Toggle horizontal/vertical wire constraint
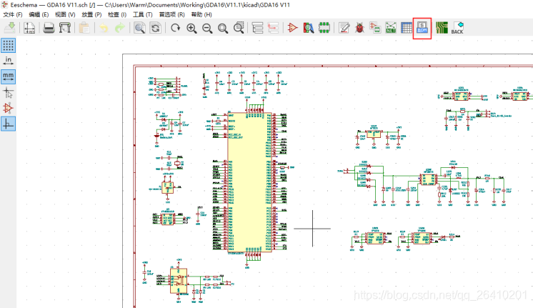The width and height of the screenshot is (533, 308). [8, 124]
